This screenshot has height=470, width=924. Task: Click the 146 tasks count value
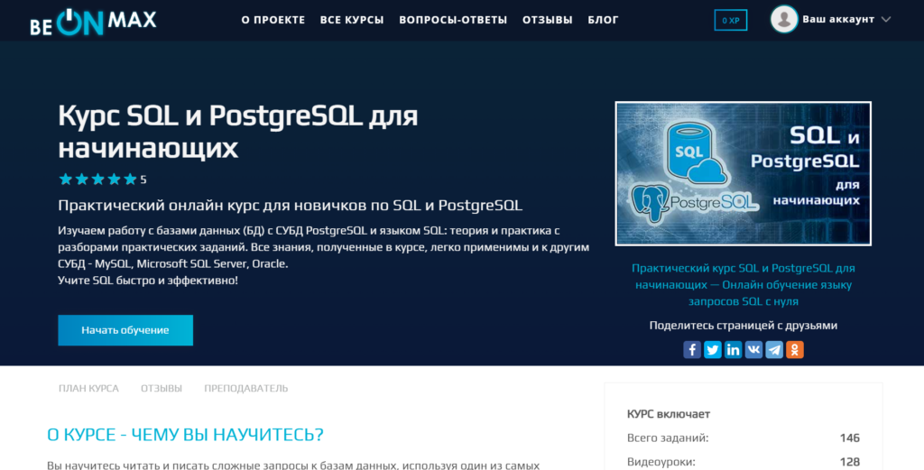[x=849, y=438]
